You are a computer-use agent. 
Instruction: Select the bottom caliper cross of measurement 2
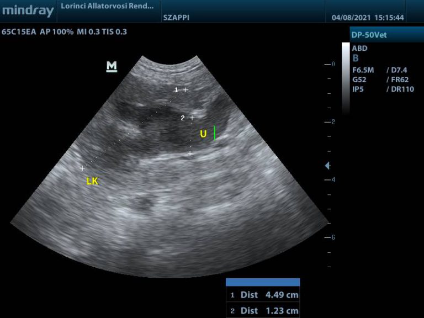190,153
